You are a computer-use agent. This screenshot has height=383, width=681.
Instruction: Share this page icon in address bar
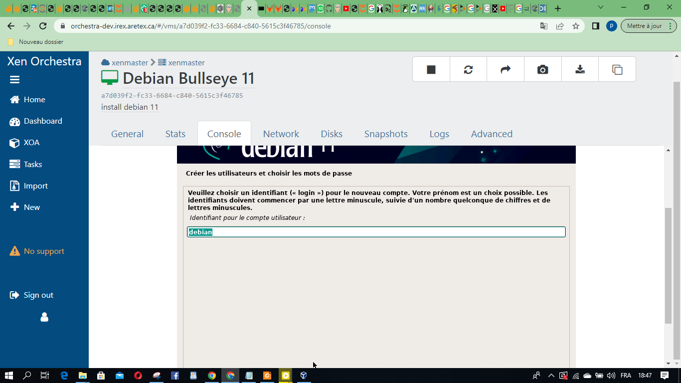click(x=560, y=26)
